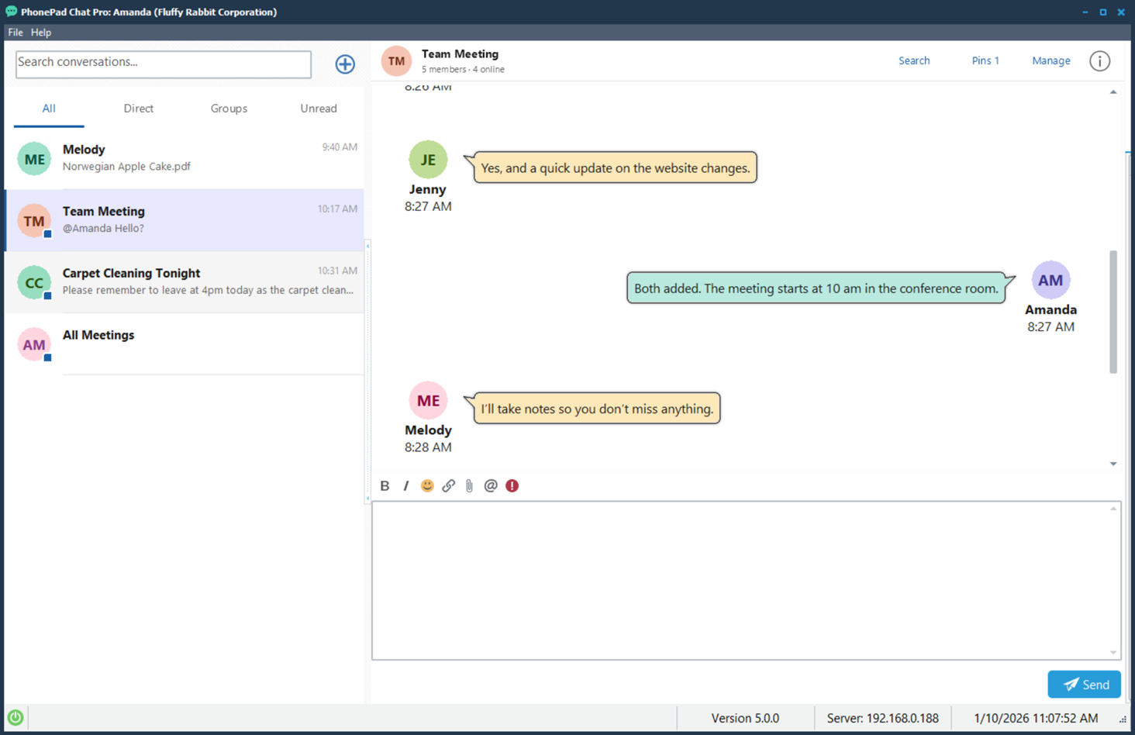Open the emoji picker

[x=427, y=485]
